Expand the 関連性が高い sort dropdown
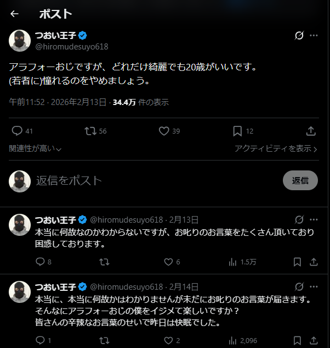 coord(36,148)
